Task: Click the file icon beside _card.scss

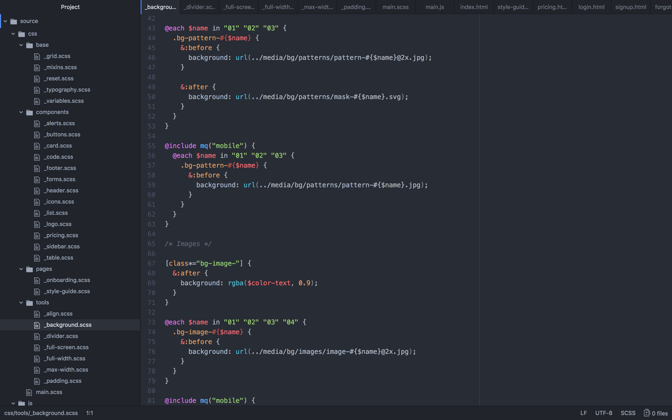Action: tap(37, 146)
